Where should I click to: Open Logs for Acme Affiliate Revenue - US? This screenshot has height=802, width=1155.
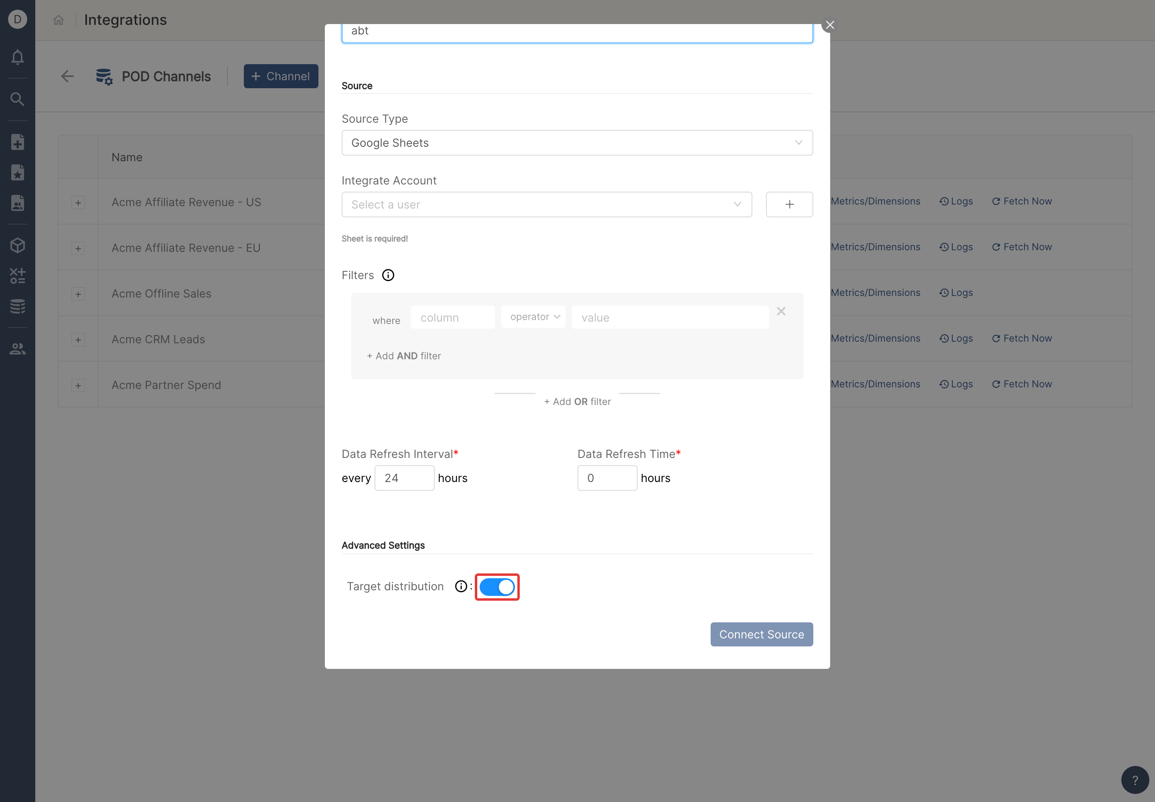click(956, 201)
